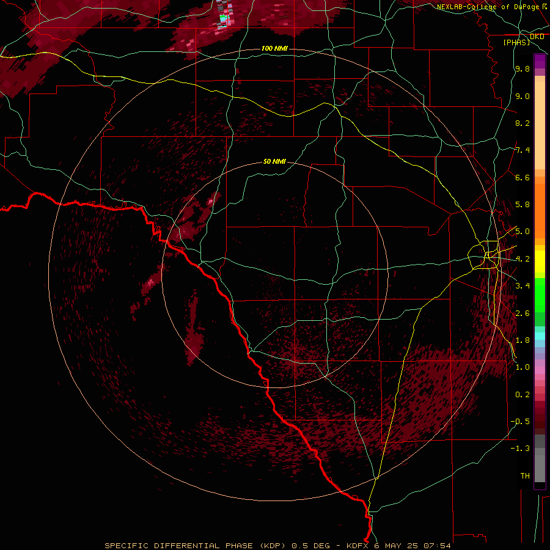Click the "[PHAS]" units label
The width and height of the screenshot is (550, 550).
[516, 42]
